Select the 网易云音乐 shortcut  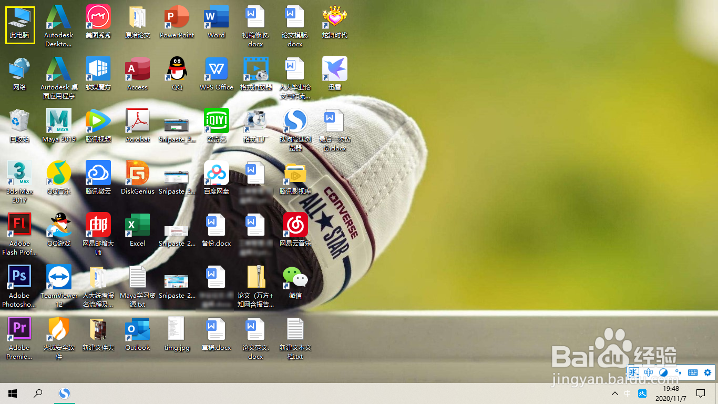(x=295, y=230)
